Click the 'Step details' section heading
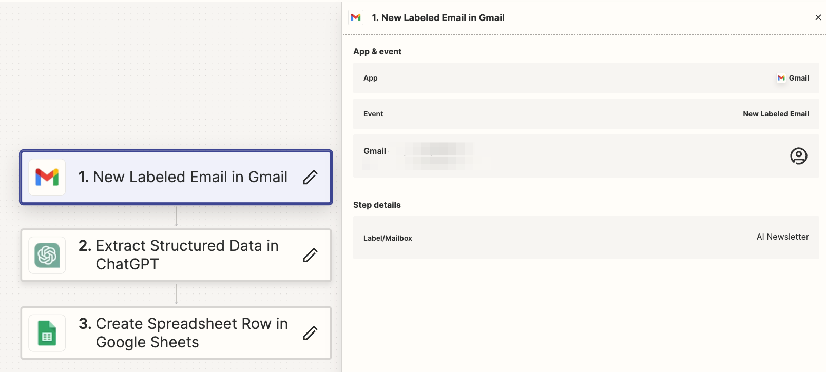The height and width of the screenshot is (372, 826). coord(377,205)
